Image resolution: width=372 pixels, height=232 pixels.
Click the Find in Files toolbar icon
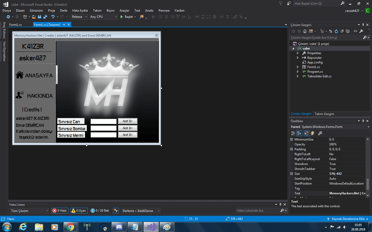(142, 17)
